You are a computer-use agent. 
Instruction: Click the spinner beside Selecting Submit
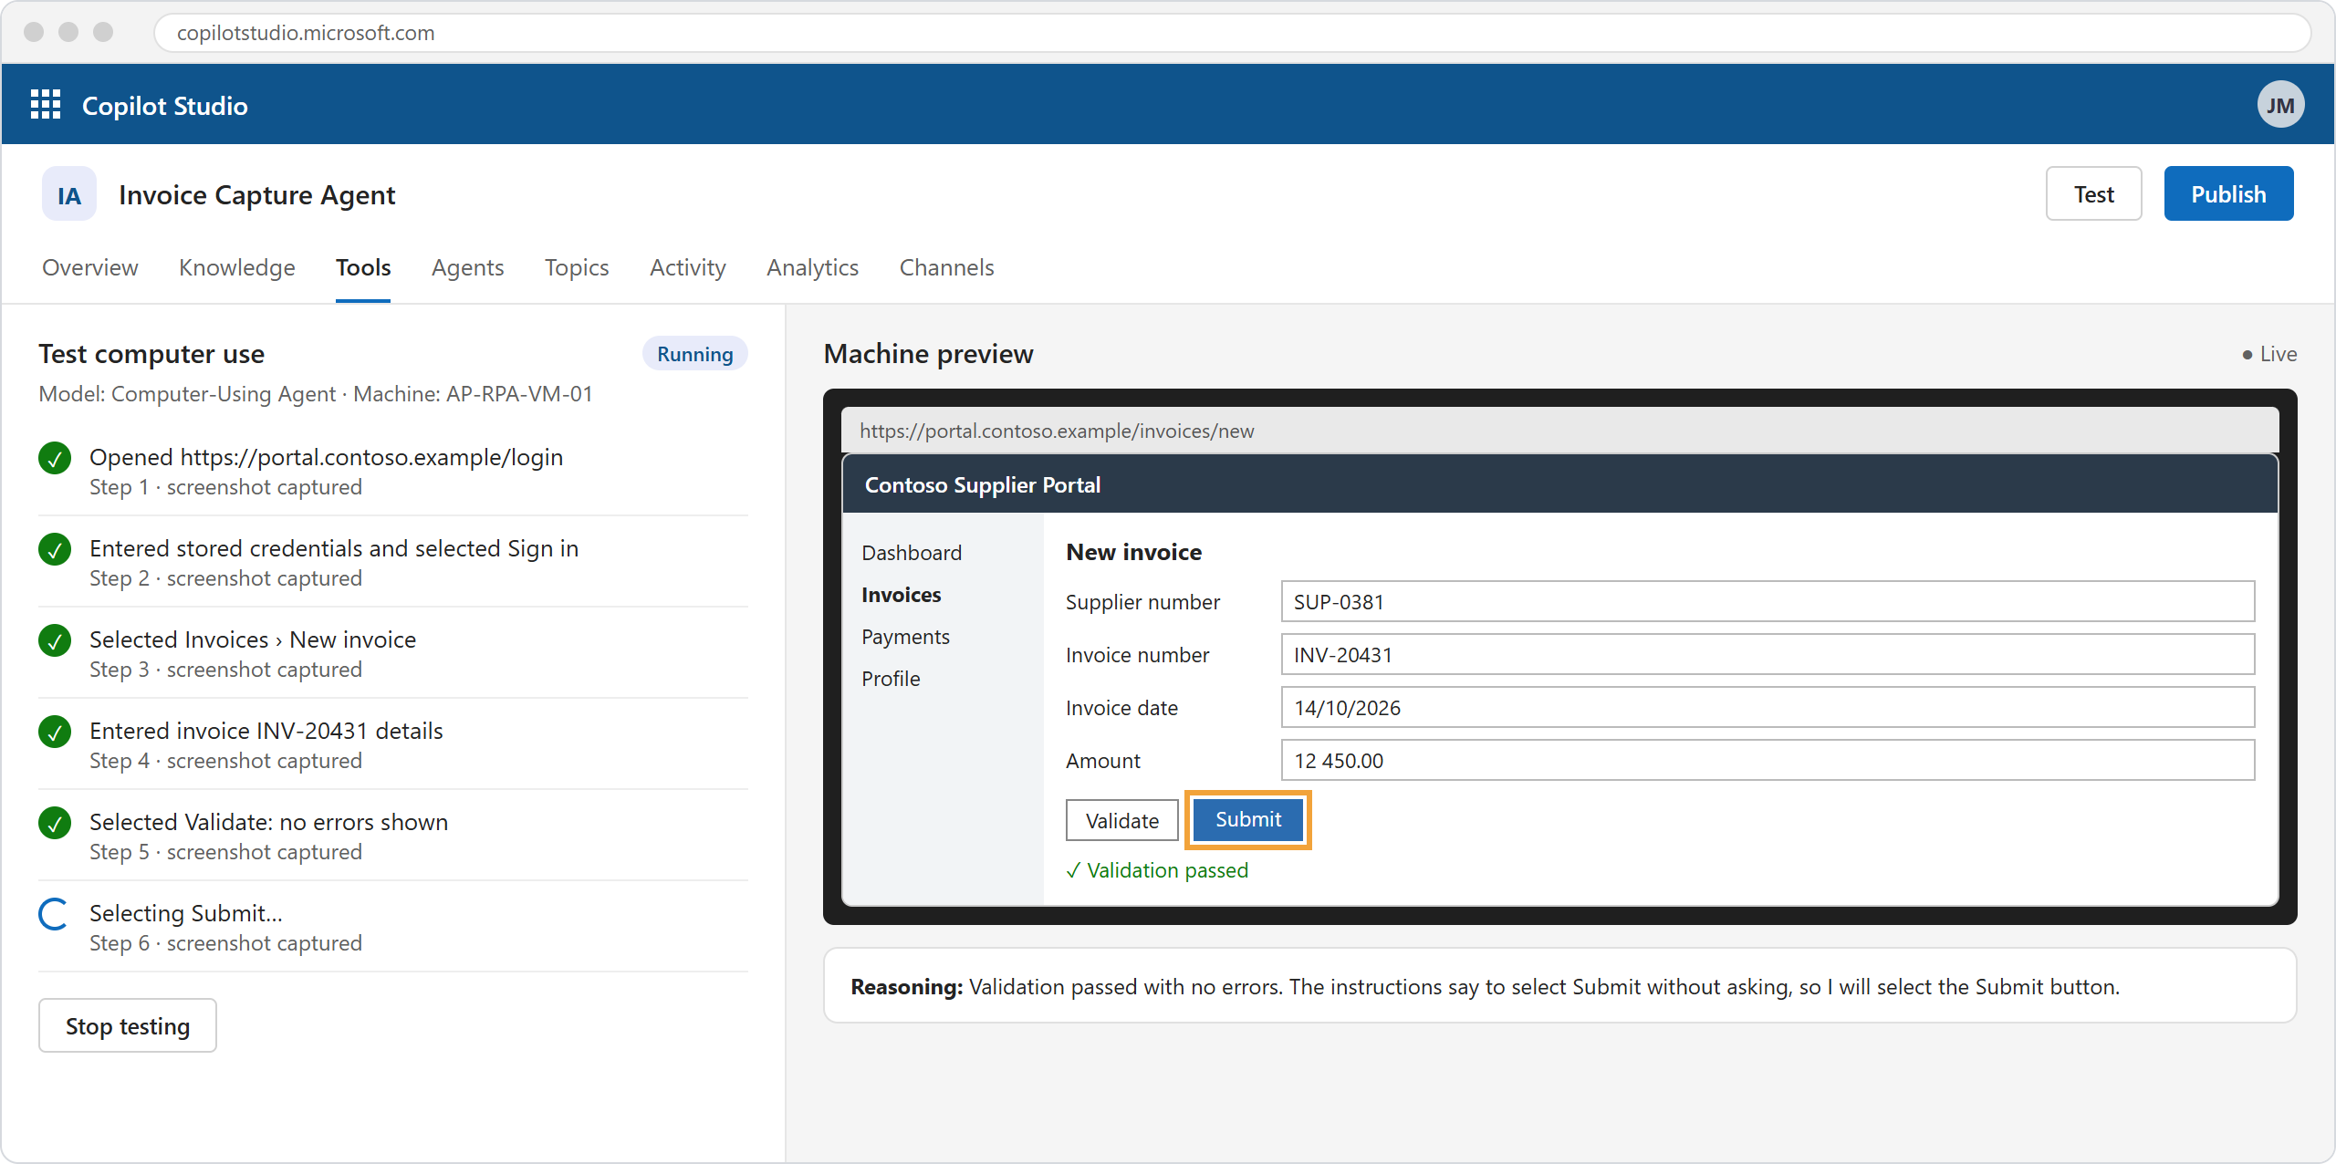pos(55,914)
